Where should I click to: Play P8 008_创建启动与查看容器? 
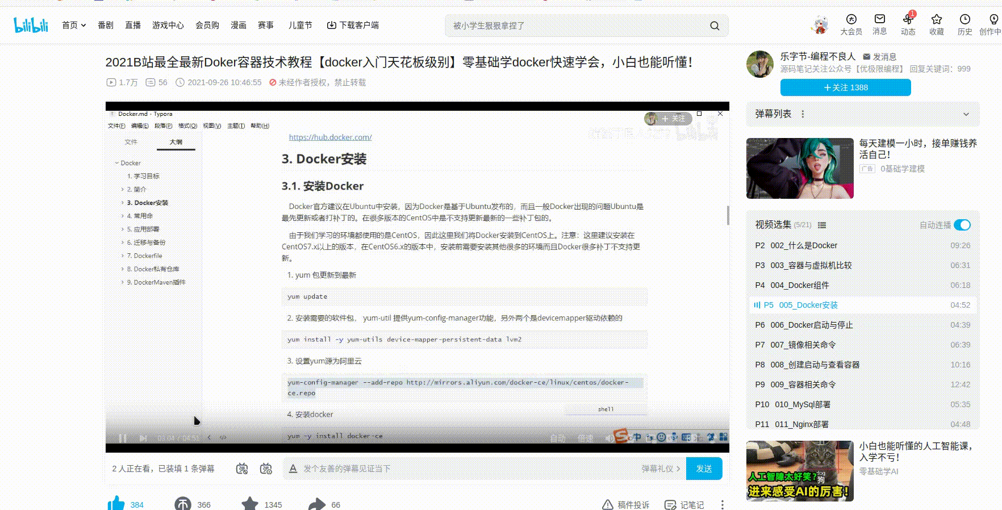click(x=863, y=365)
